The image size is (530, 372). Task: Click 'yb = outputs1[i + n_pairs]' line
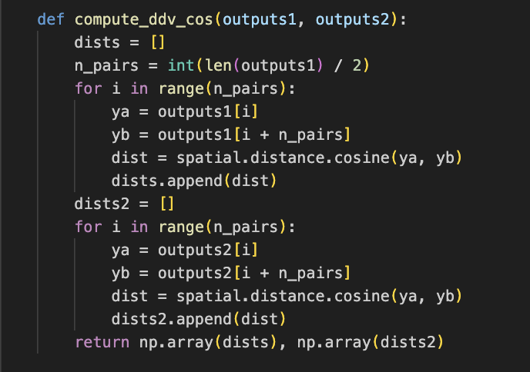[231, 135]
